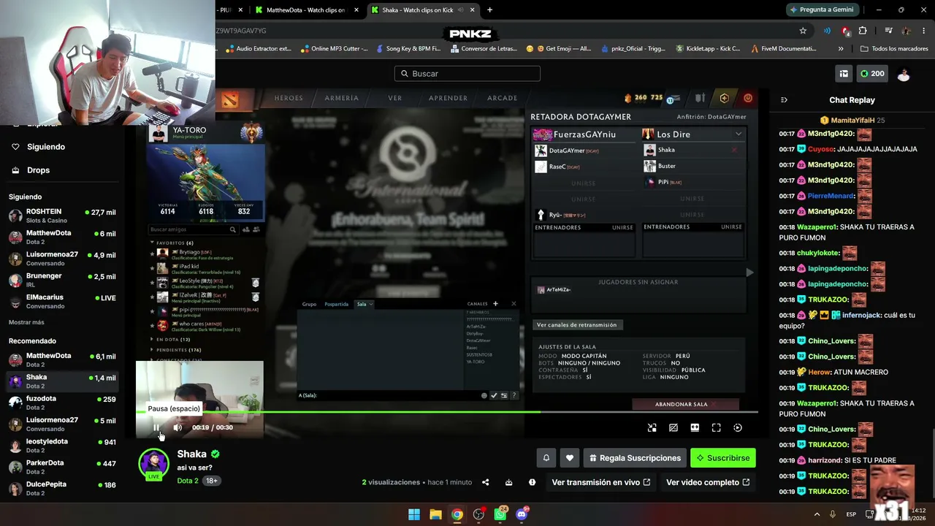The height and width of the screenshot is (526, 935).
Task: Click the Regala Suscripciones button
Action: pos(635,458)
